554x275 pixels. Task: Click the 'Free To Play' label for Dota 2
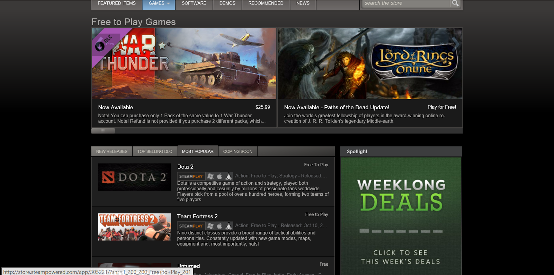tap(316, 165)
